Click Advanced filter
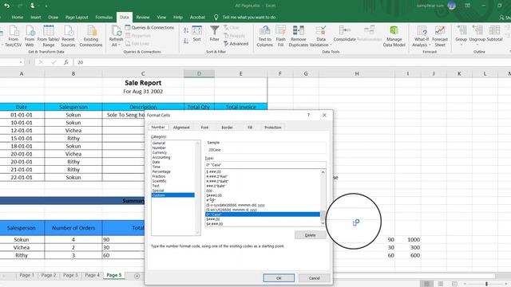This screenshot has width=511, height=287. (x=236, y=44)
